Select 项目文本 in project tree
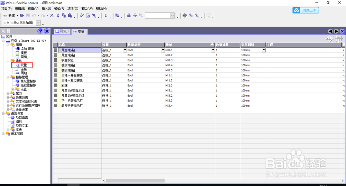 22,126
